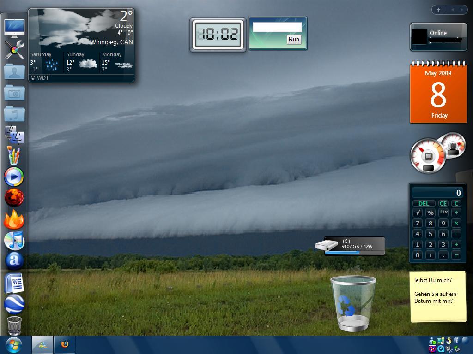Click the plus key on calculator
Image resolution: width=473 pixels, height=354 pixels.
coord(456,244)
